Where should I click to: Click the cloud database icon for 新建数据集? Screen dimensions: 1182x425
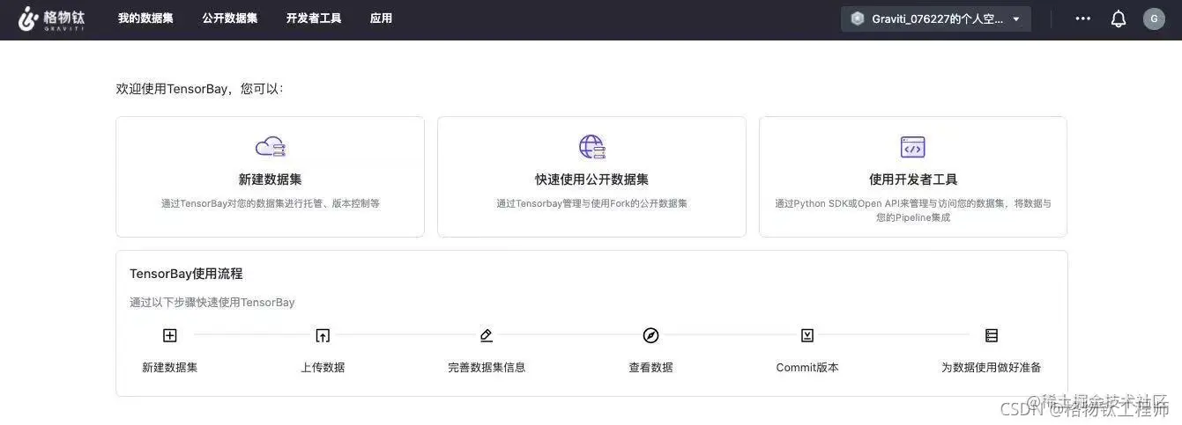[271, 147]
